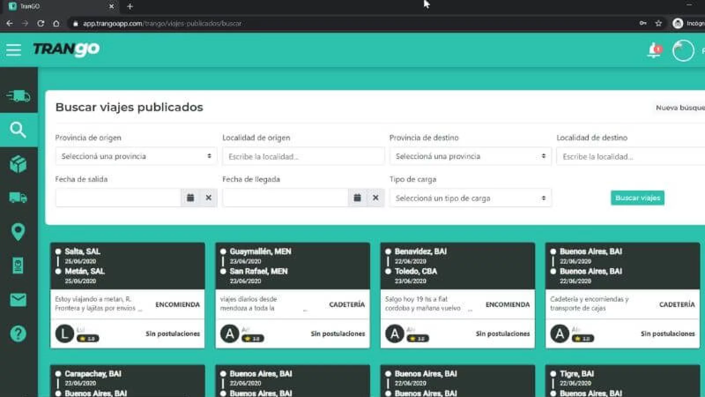This screenshot has width=705, height=397.
Task: Expand Provincia de destino dropdown
Action: click(x=470, y=156)
